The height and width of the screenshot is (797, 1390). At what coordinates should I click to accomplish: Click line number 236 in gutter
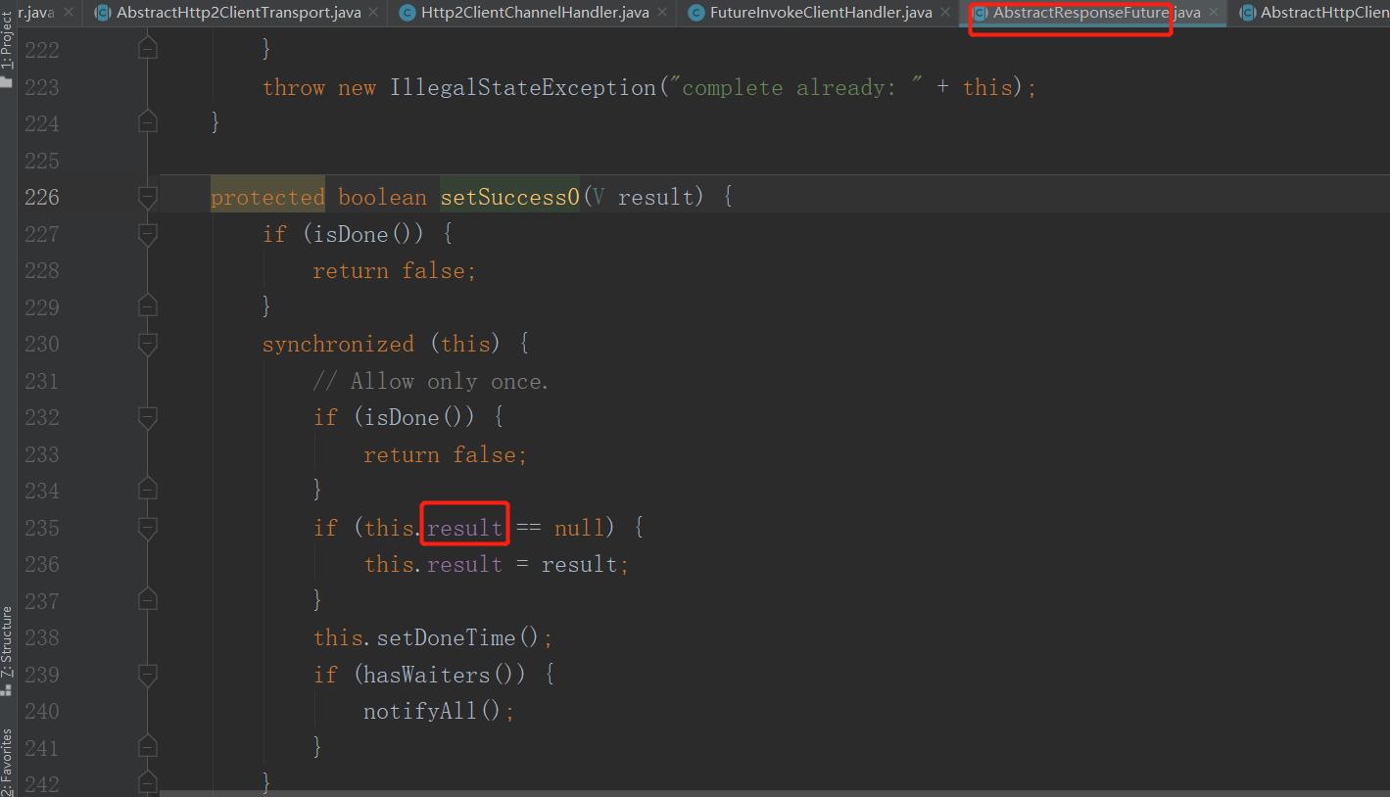click(x=41, y=564)
